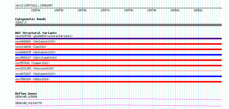Image resolution: width=229 pixels, height=109 pixels.
Task: Click the 15977k ruler tick label
Action: coord(105,11)
